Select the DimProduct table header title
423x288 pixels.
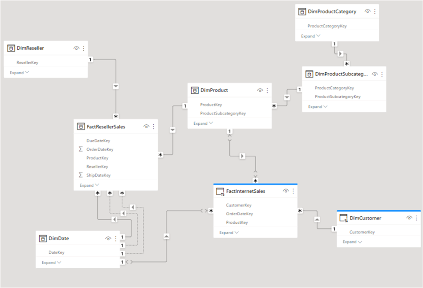click(x=214, y=90)
